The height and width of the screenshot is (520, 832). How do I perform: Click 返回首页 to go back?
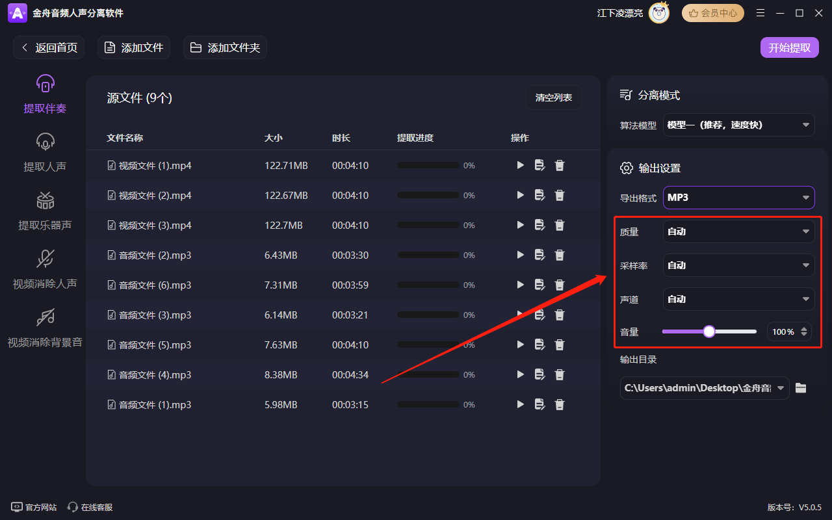tap(49, 47)
